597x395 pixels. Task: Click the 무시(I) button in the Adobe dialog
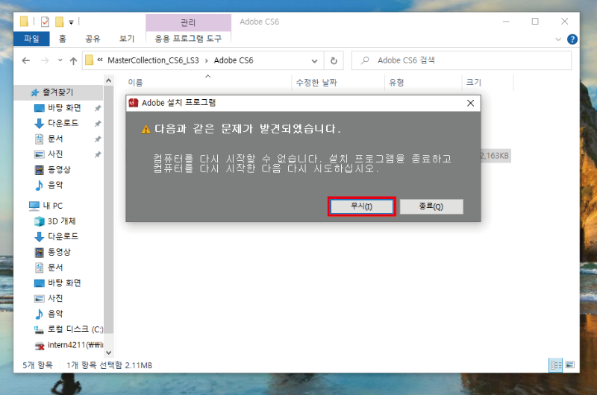(x=361, y=206)
